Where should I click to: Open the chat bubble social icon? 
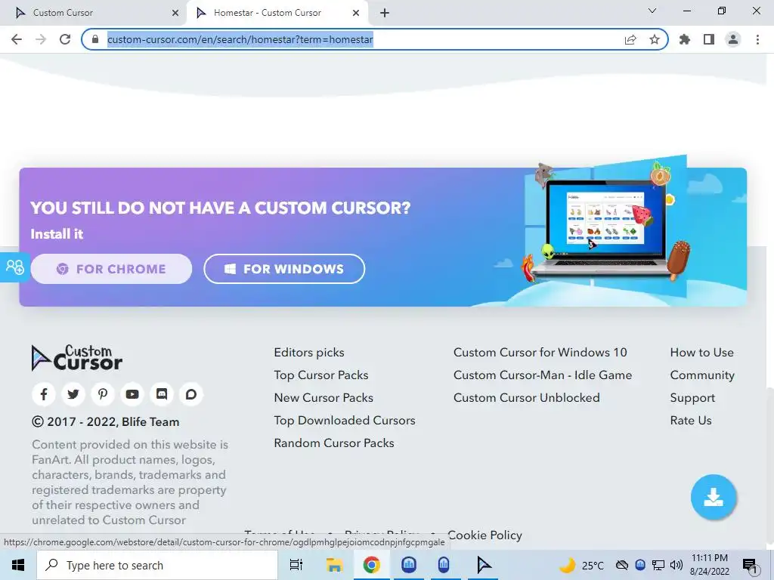[x=191, y=394]
